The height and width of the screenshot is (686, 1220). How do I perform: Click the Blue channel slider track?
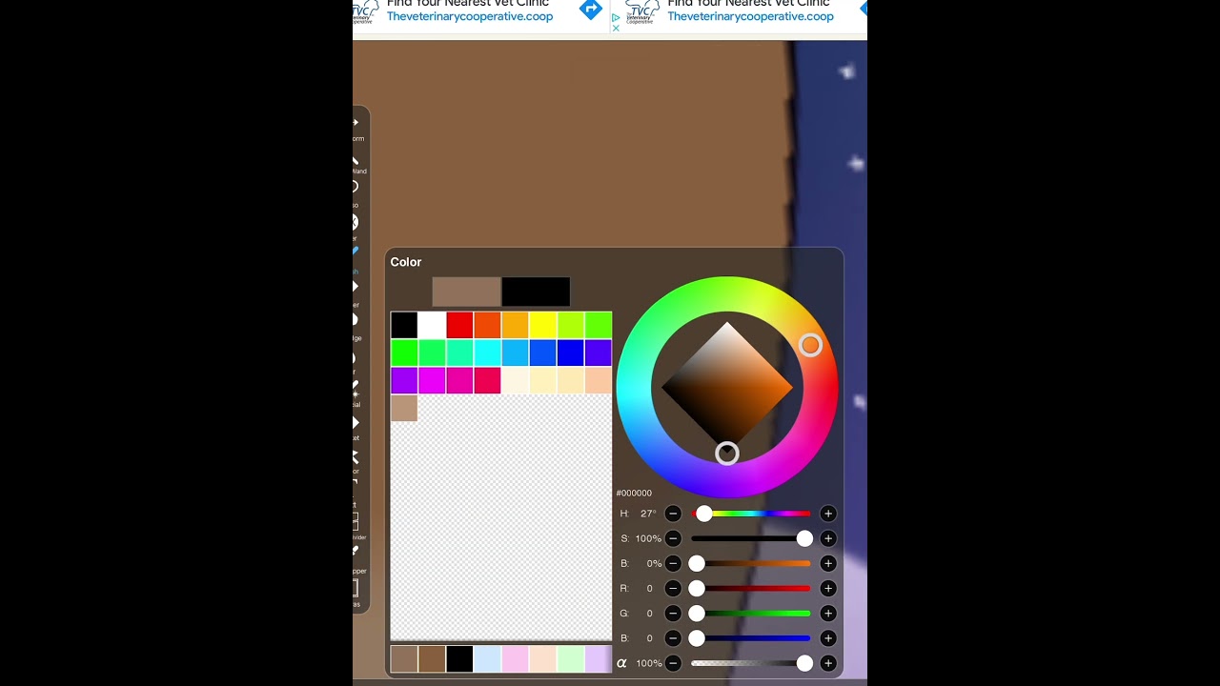[753, 638]
